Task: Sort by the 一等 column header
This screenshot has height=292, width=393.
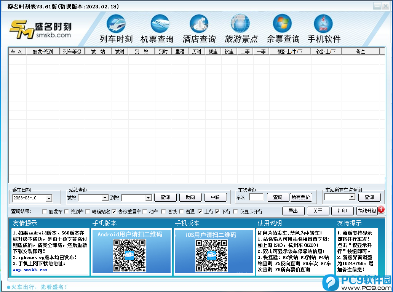Action: (x=261, y=51)
